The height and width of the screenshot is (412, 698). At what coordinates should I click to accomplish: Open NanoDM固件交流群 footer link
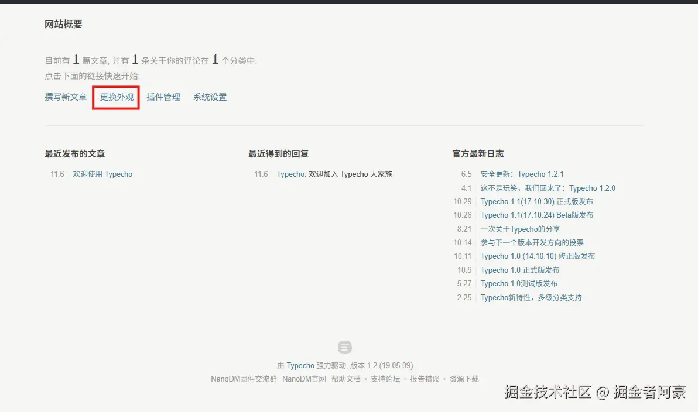(x=244, y=379)
